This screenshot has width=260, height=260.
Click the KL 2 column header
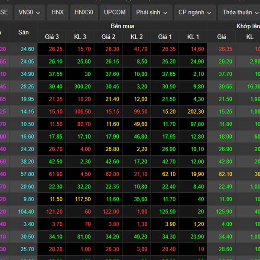[x=136, y=37]
